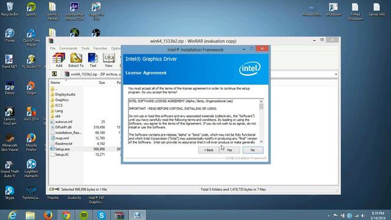Click the View toolbar icon in WinRAR
Viewport: 391px width, 220px height.
pyautogui.click(x=109, y=60)
